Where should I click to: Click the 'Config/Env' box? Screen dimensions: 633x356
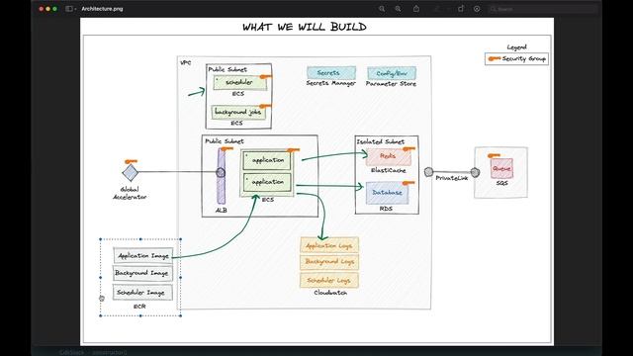[x=392, y=73]
